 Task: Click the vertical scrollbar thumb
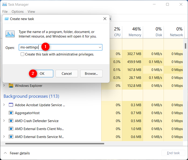tap(185, 46)
